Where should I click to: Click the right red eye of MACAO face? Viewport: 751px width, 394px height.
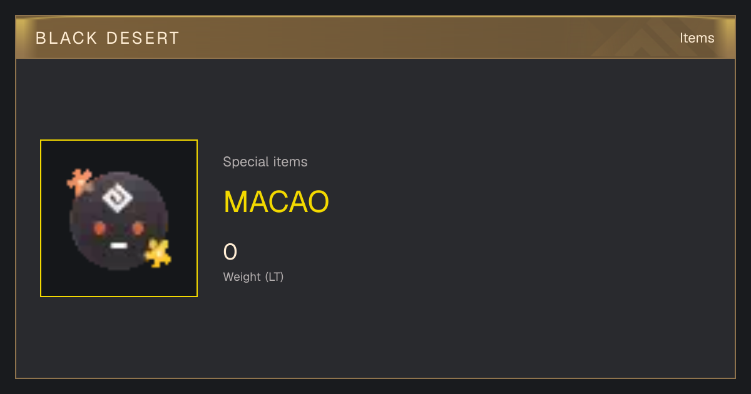coord(138,227)
